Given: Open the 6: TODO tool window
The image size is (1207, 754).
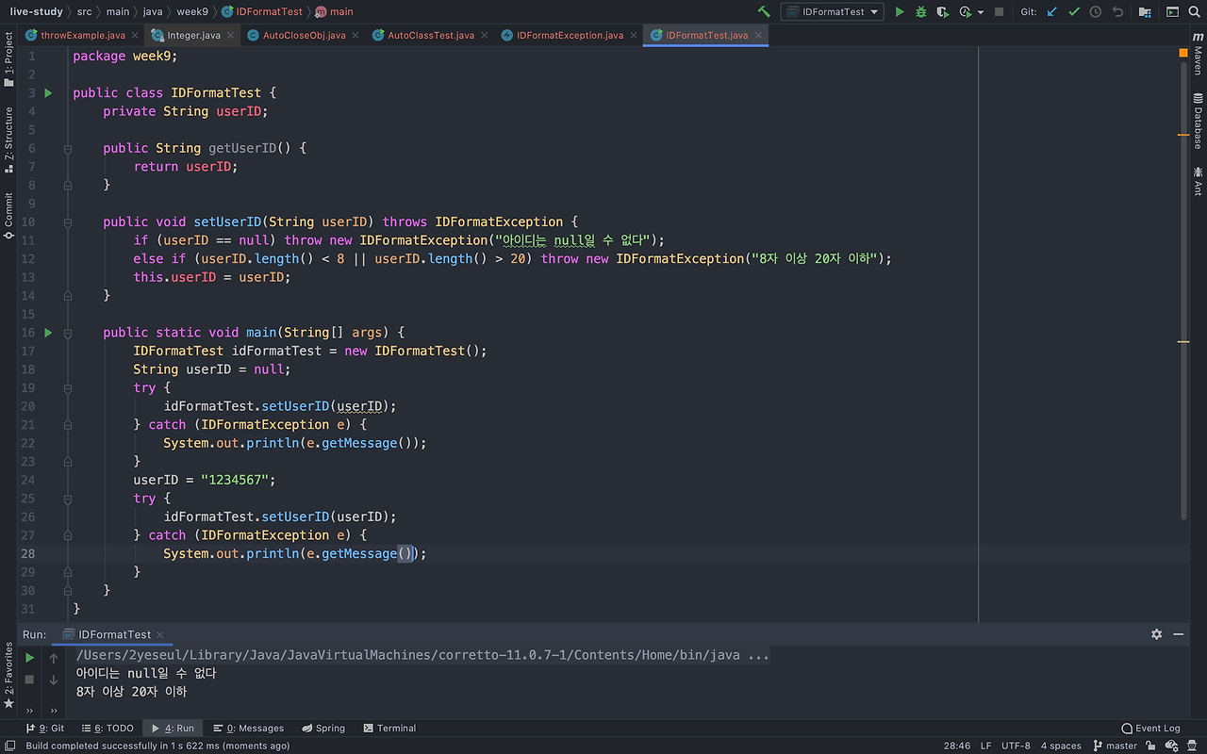Looking at the screenshot, I should 107,728.
